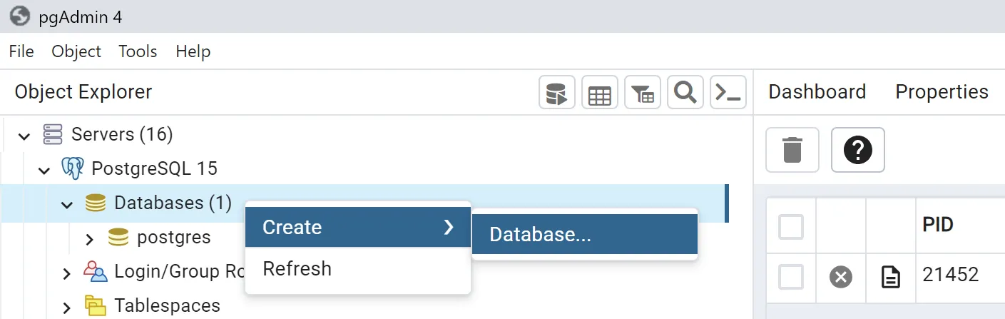Screen dimensions: 1005x319
Task: Select the postgres database tree item
Action: [x=173, y=238]
